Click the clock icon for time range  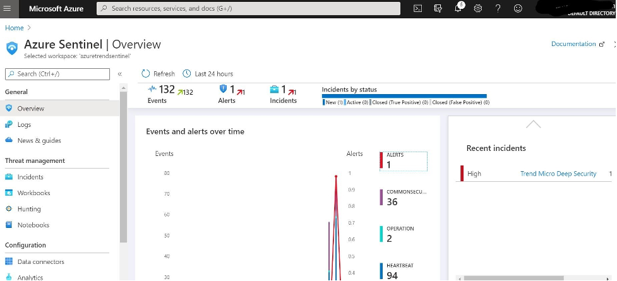pos(188,74)
